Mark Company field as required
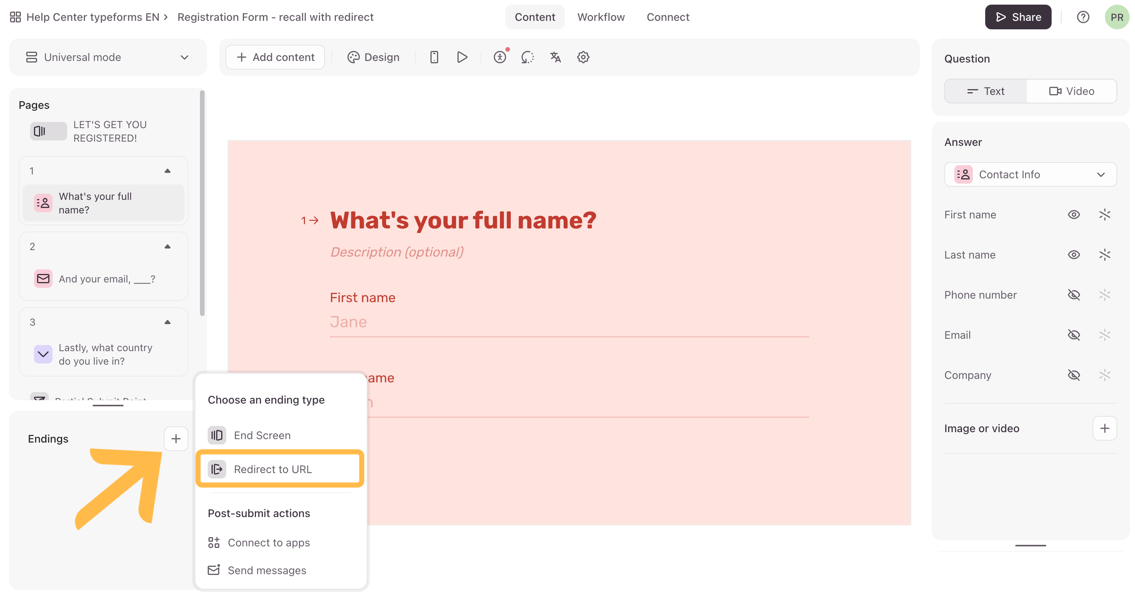This screenshot has width=1135, height=595. [1105, 375]
